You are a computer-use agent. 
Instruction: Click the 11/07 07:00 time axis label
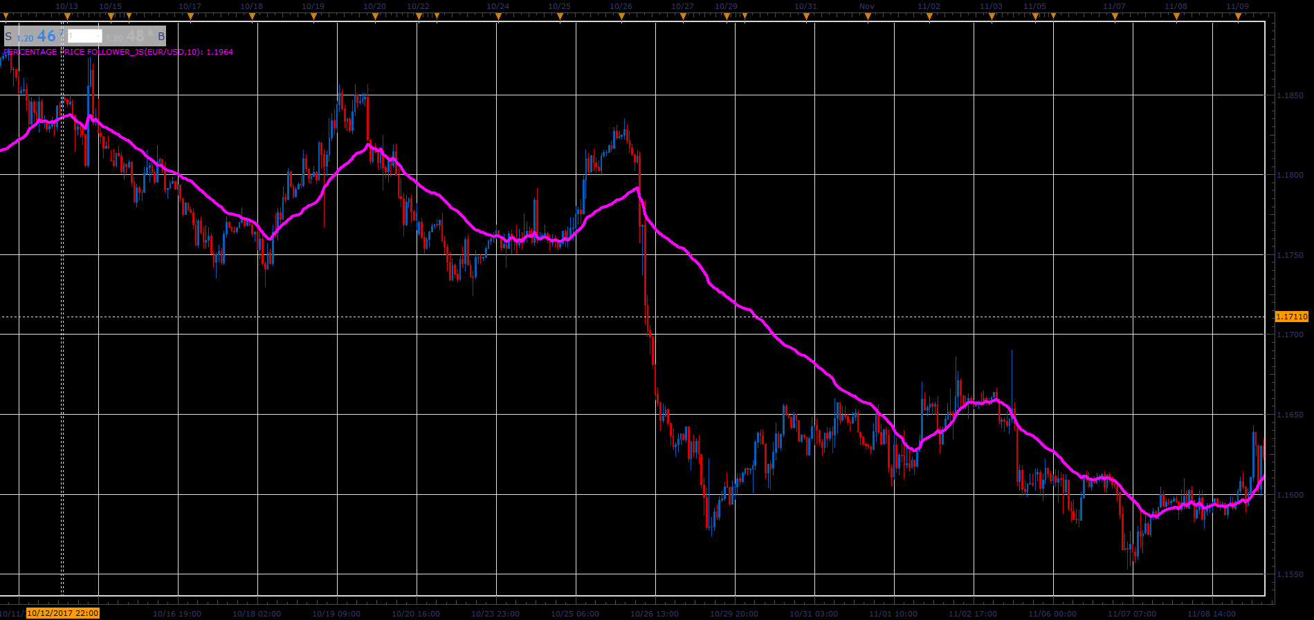click(1132, 614)
